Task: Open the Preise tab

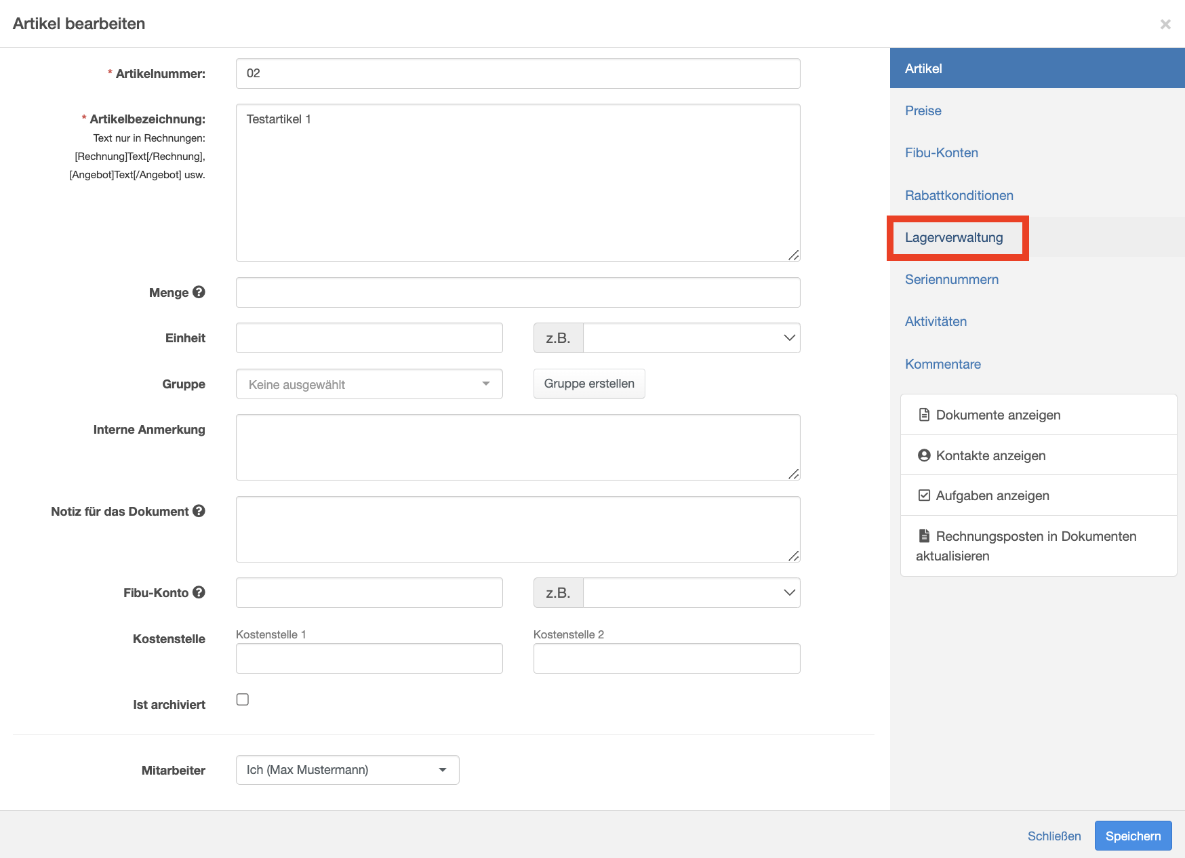Action: [923, 110]
